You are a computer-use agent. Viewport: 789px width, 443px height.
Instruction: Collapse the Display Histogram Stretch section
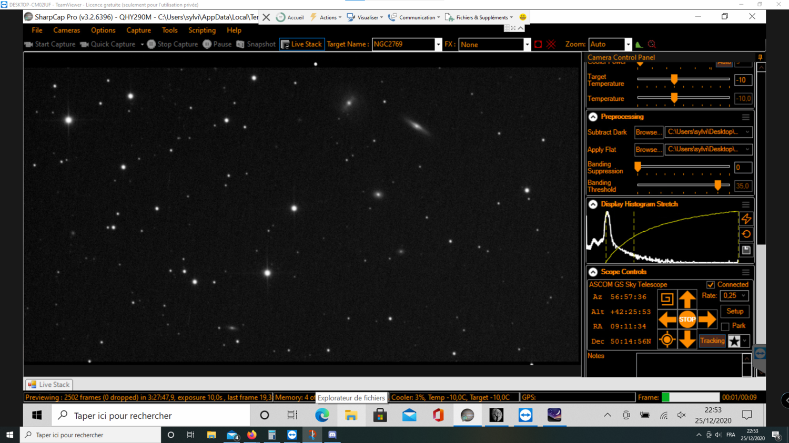coord(593,204)
